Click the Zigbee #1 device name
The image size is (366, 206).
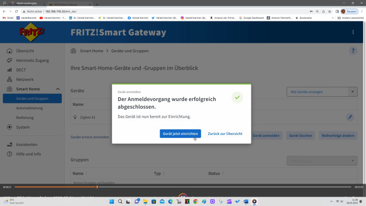click(x=87, y=117)
